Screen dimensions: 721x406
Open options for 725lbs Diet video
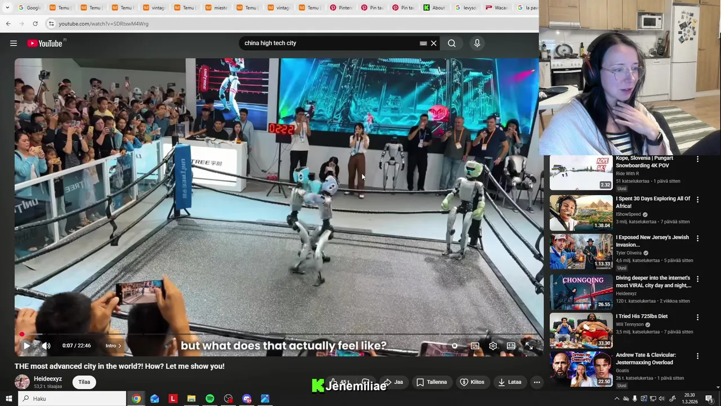tap(697, 317)
